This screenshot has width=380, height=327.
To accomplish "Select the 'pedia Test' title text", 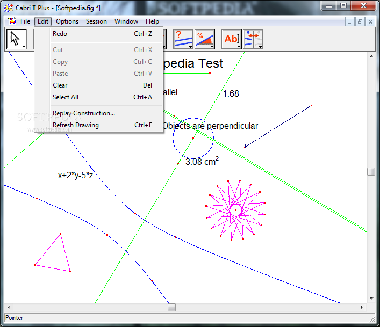I will (193, 64).
